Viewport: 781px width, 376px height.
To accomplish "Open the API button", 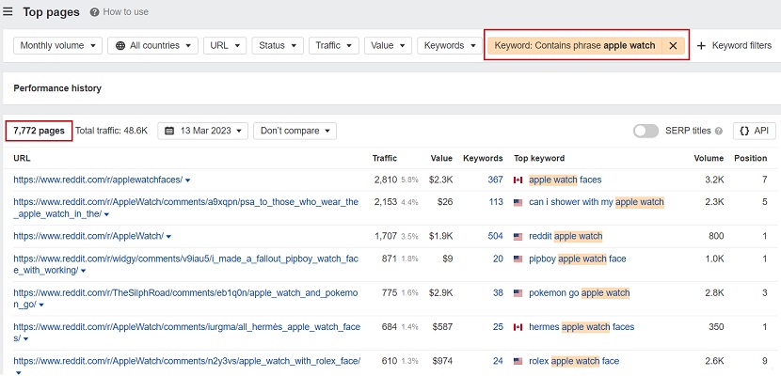I will click(754, 131).
